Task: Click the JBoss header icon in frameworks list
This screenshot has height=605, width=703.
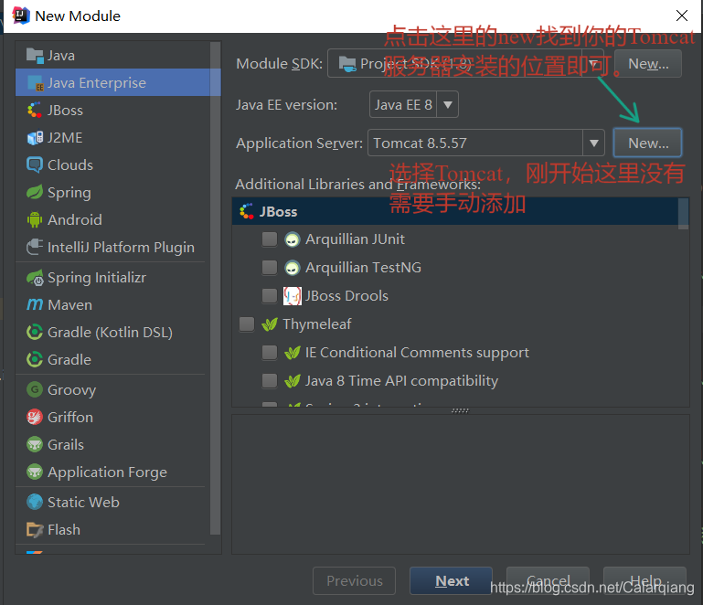Action: point(246,211)
